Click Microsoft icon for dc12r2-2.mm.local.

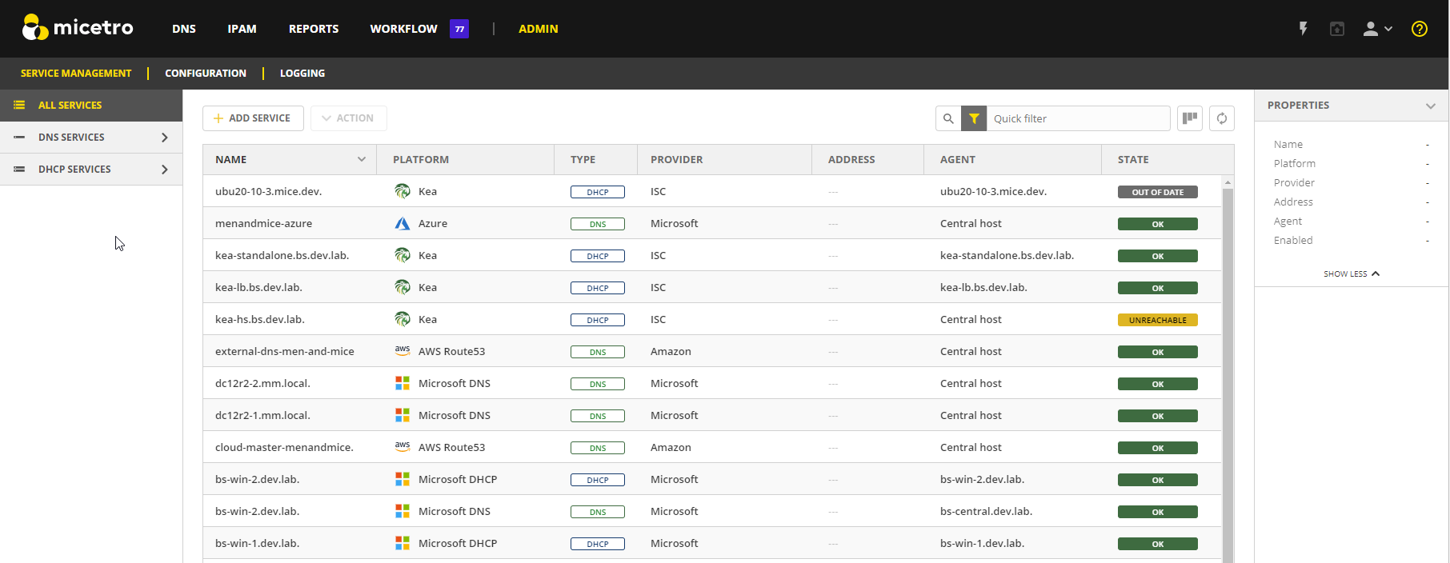(403, 383)
